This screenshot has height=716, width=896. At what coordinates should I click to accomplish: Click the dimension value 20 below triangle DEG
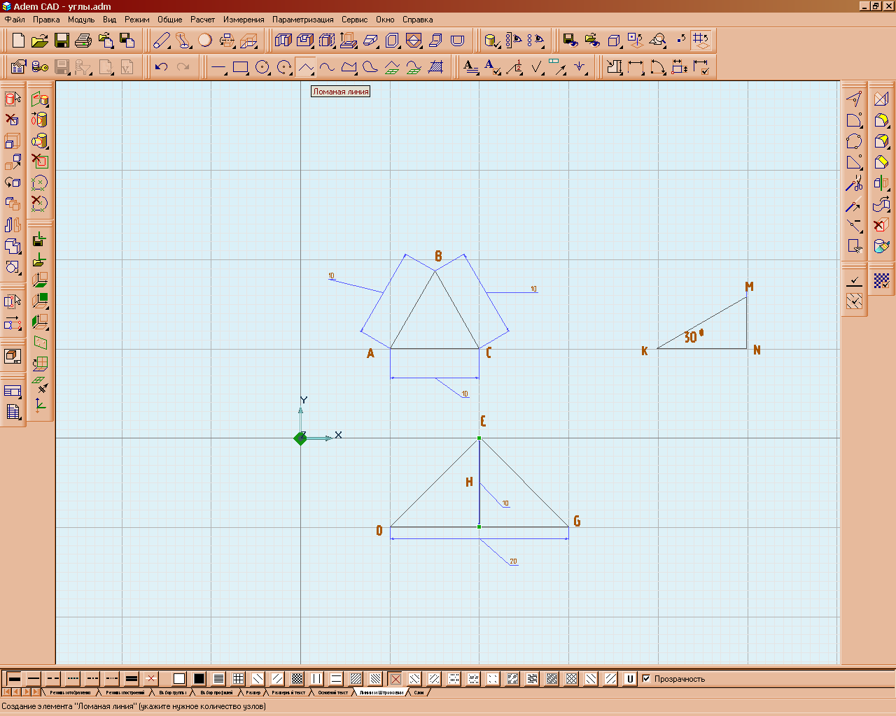point(513,561)
